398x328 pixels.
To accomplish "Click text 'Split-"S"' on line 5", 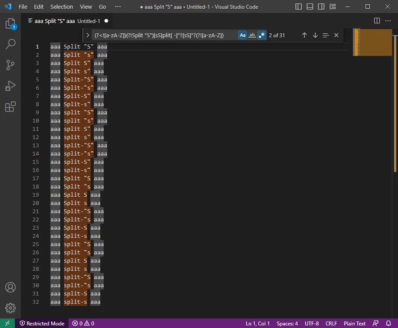I will [79, 80].
